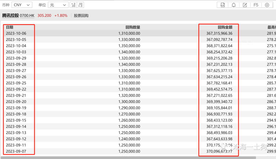Image resolution: width=276 pixels, height=159 pixels.
Task: Open 腾讯控股 stock name link
Action: tap(10, 16)
